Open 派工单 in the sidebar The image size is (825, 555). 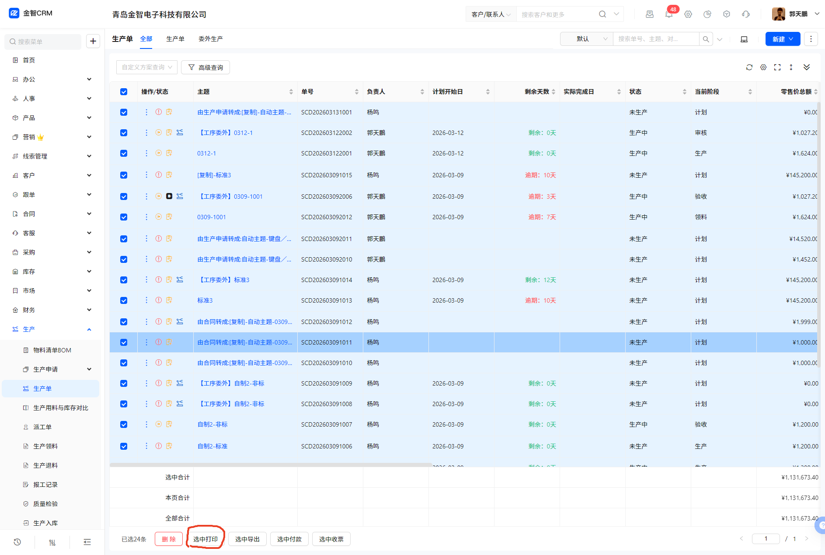point(42,427)
